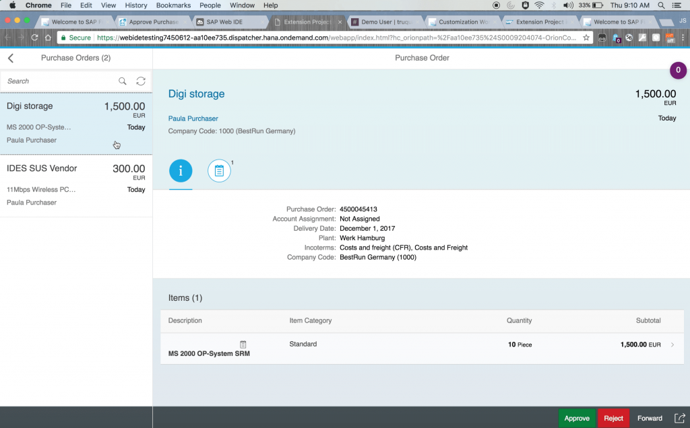Click the Secure lock site indicator

tap(75, 38)
